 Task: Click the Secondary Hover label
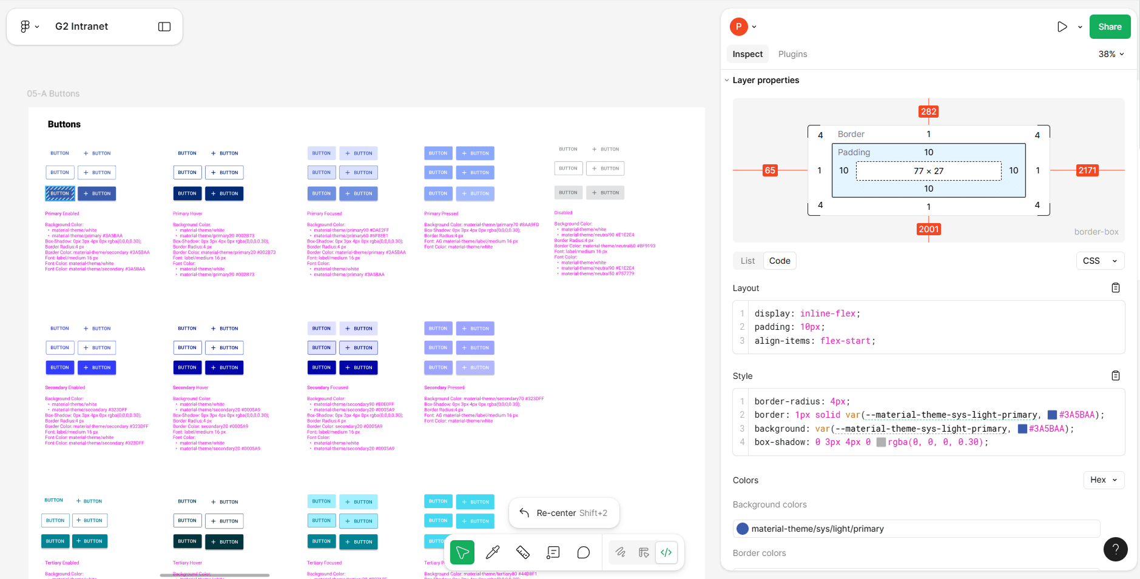pos(191,387)
